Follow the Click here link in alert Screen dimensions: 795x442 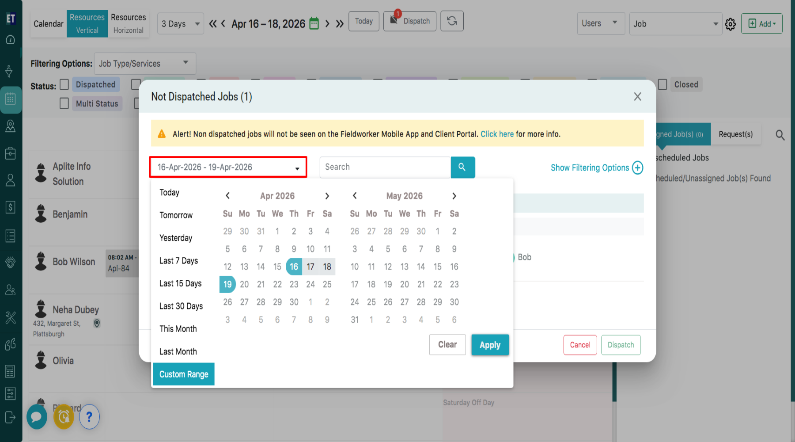click(497, 134)
